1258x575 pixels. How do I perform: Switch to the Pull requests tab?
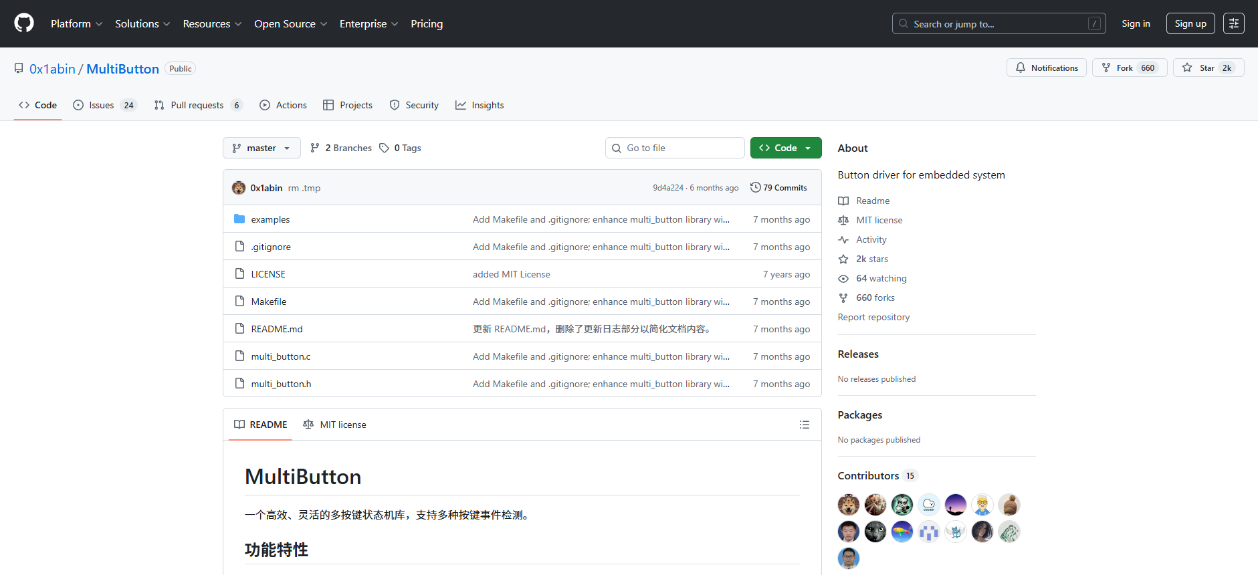(198, 105)
